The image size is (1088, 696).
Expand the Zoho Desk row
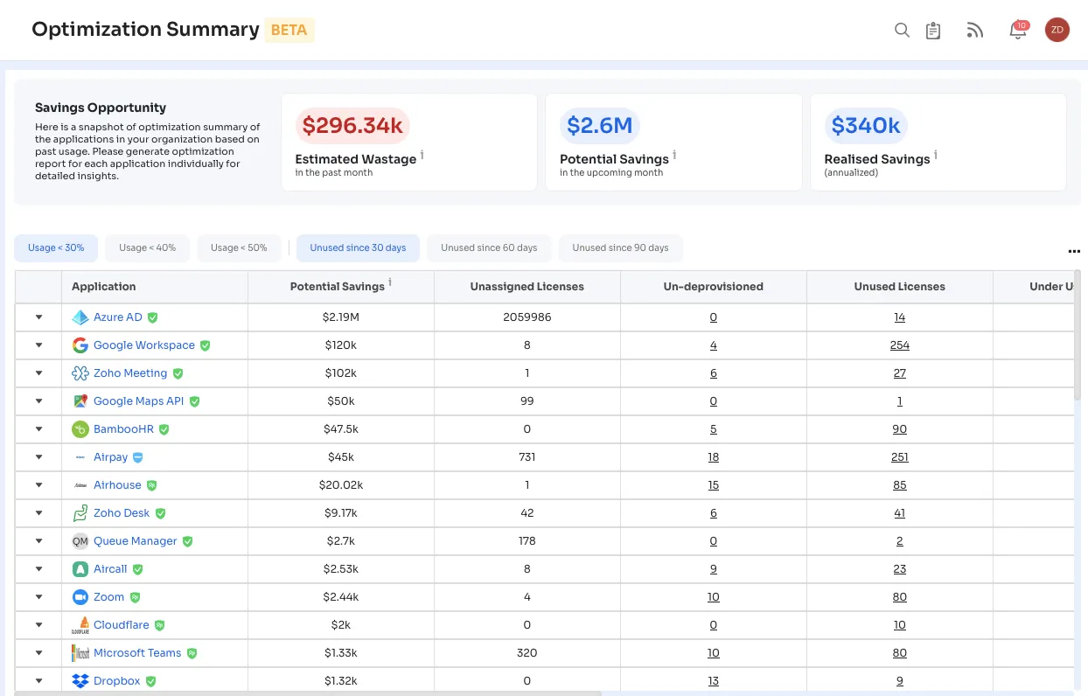point(38,513)
